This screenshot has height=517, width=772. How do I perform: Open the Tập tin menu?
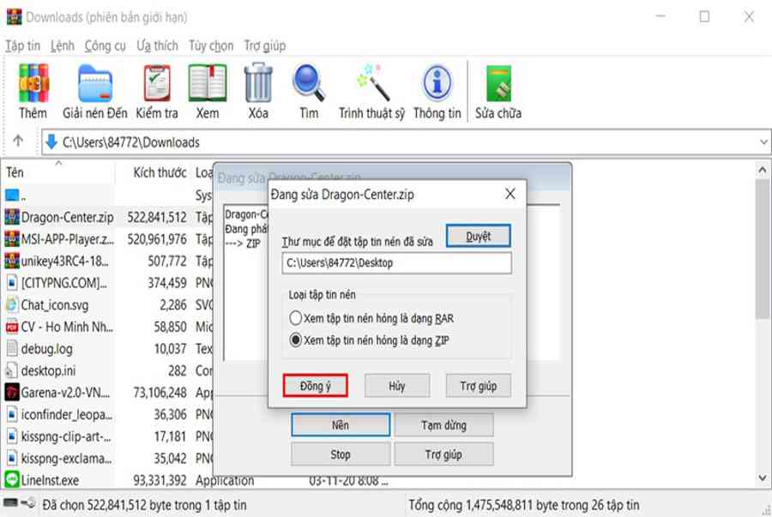pyautogui.click(x=22, y=45)
